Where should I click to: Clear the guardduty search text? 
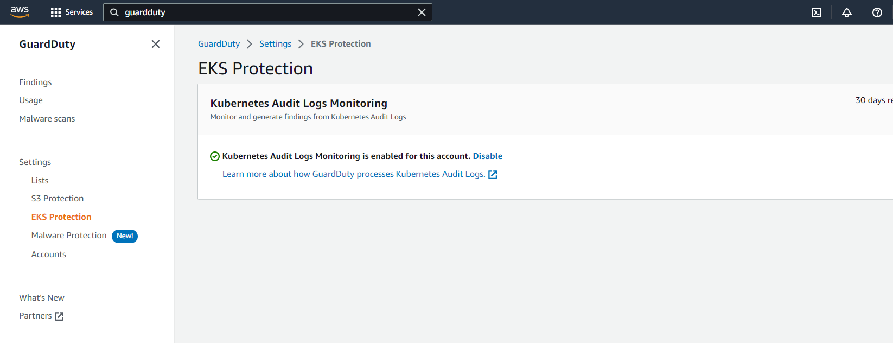[422, 12]
